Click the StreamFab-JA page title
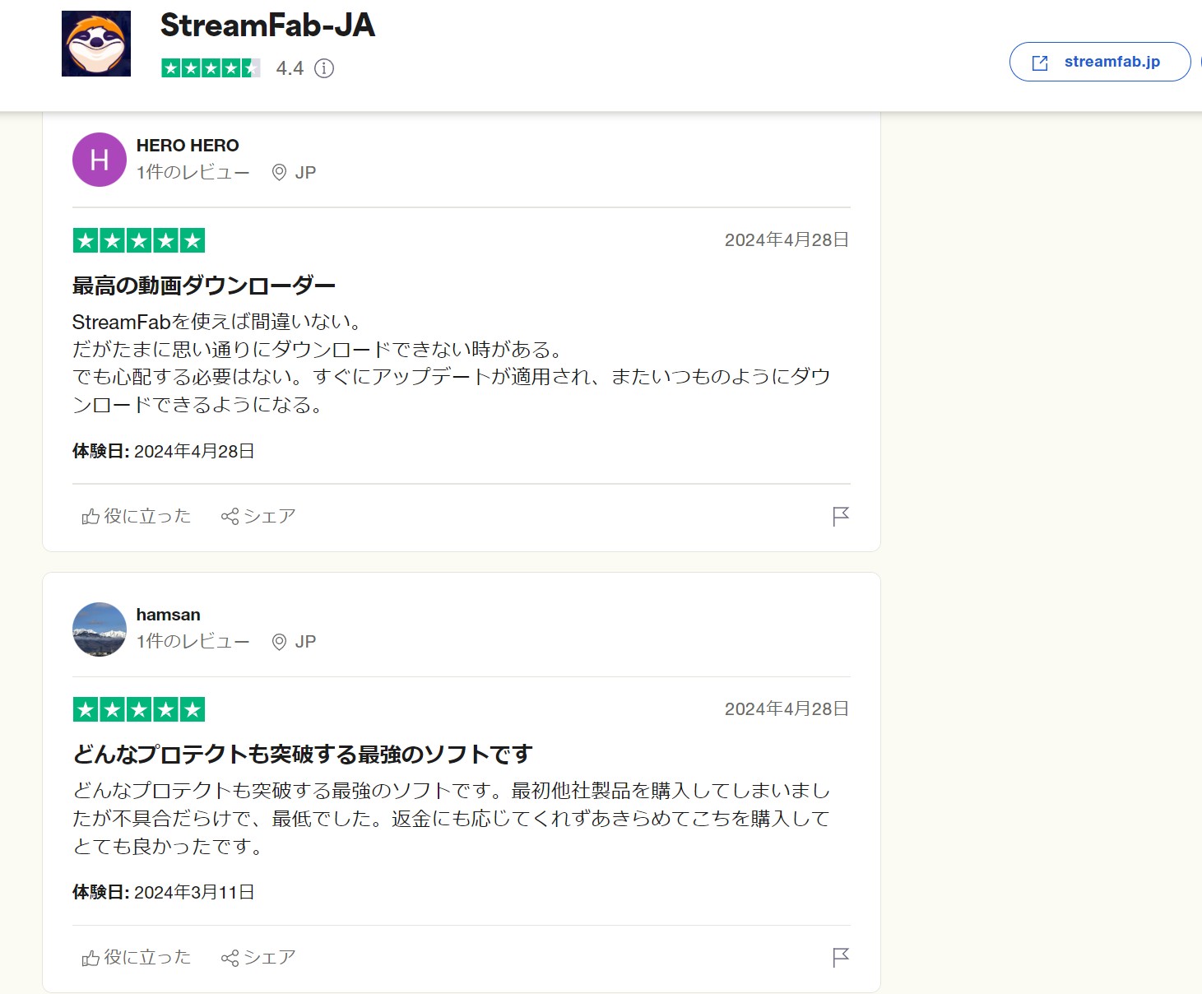The width and height of the screenshot is (1202, 994). 267,26
